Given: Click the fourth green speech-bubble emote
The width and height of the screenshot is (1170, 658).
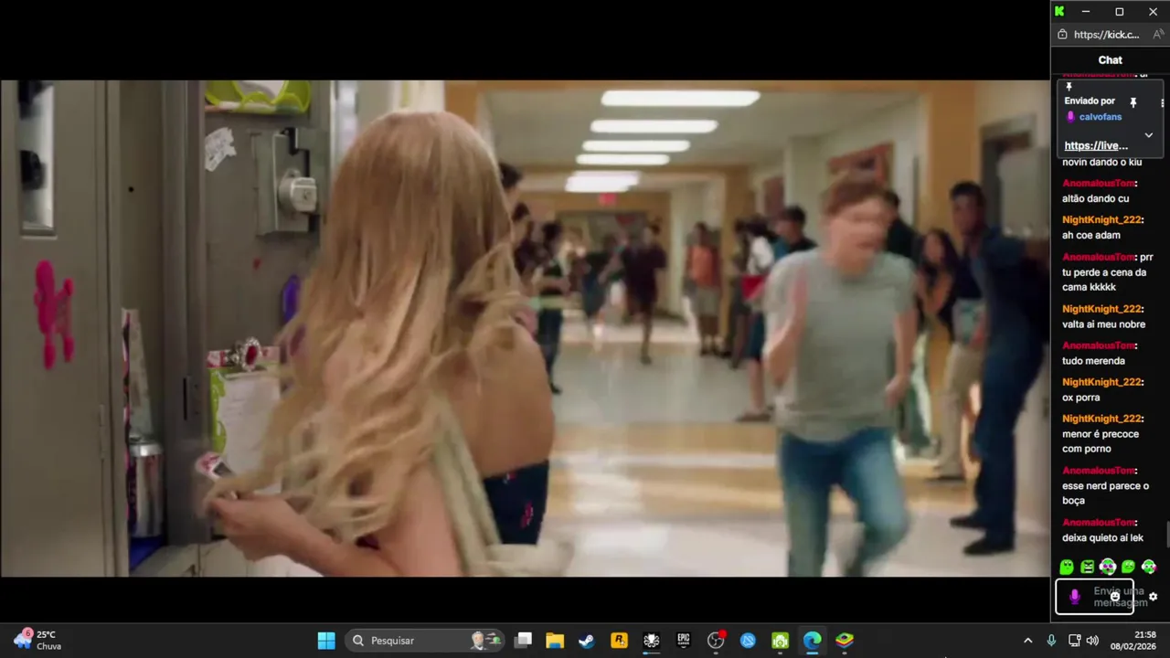Looking at the screenshot, I should click(x=1128, y=568).
